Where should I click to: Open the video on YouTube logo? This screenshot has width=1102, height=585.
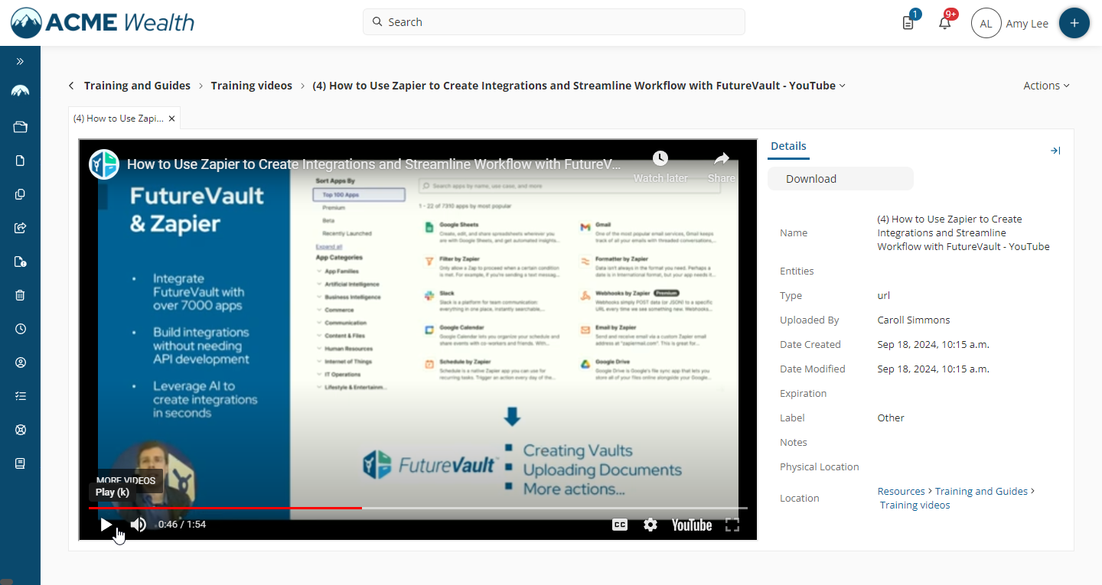point(692,525)
